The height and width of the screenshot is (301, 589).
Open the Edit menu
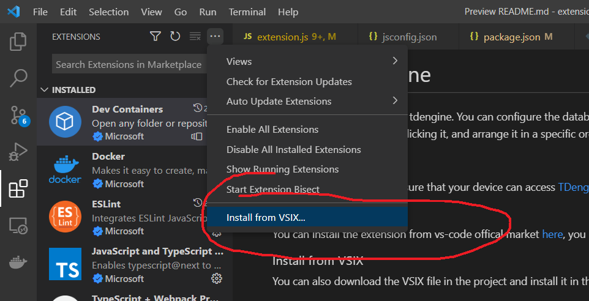[68, 12]
